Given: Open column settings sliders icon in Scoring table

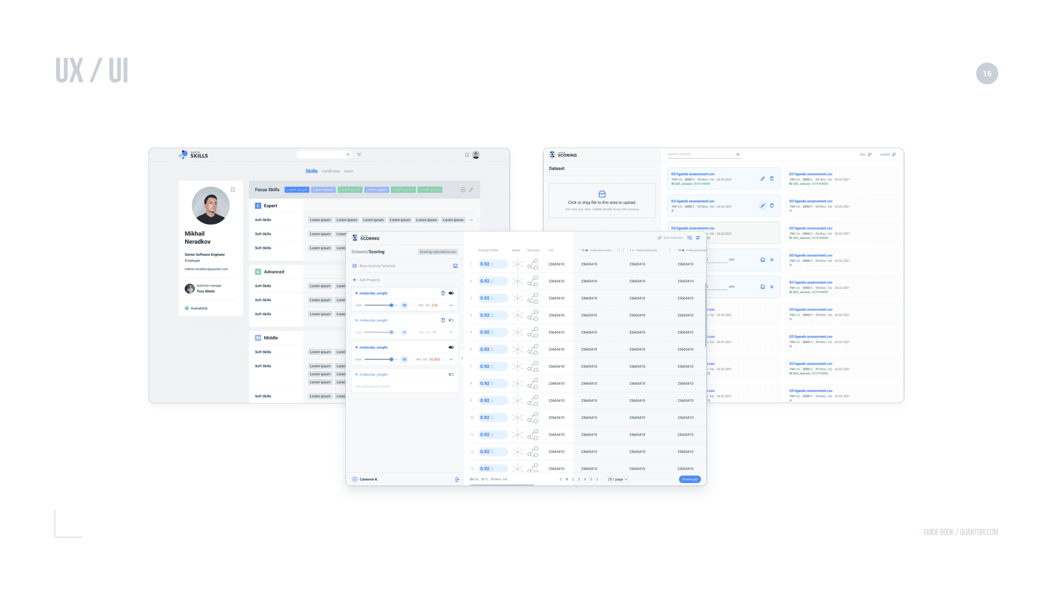Looking at the screenshot, I should pos(698,238).
